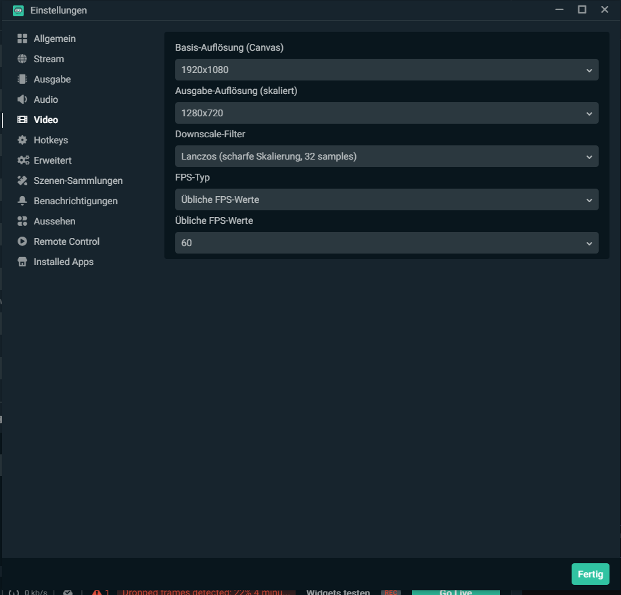Click the Installed Apps store icon

[x=22, y=262]
